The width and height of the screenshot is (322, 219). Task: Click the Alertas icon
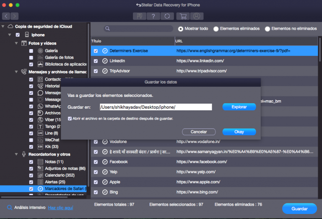[40, 182]
